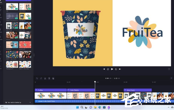
Task: Click the redo icon in timeline toolbar
Action: (x=41, y=78)
